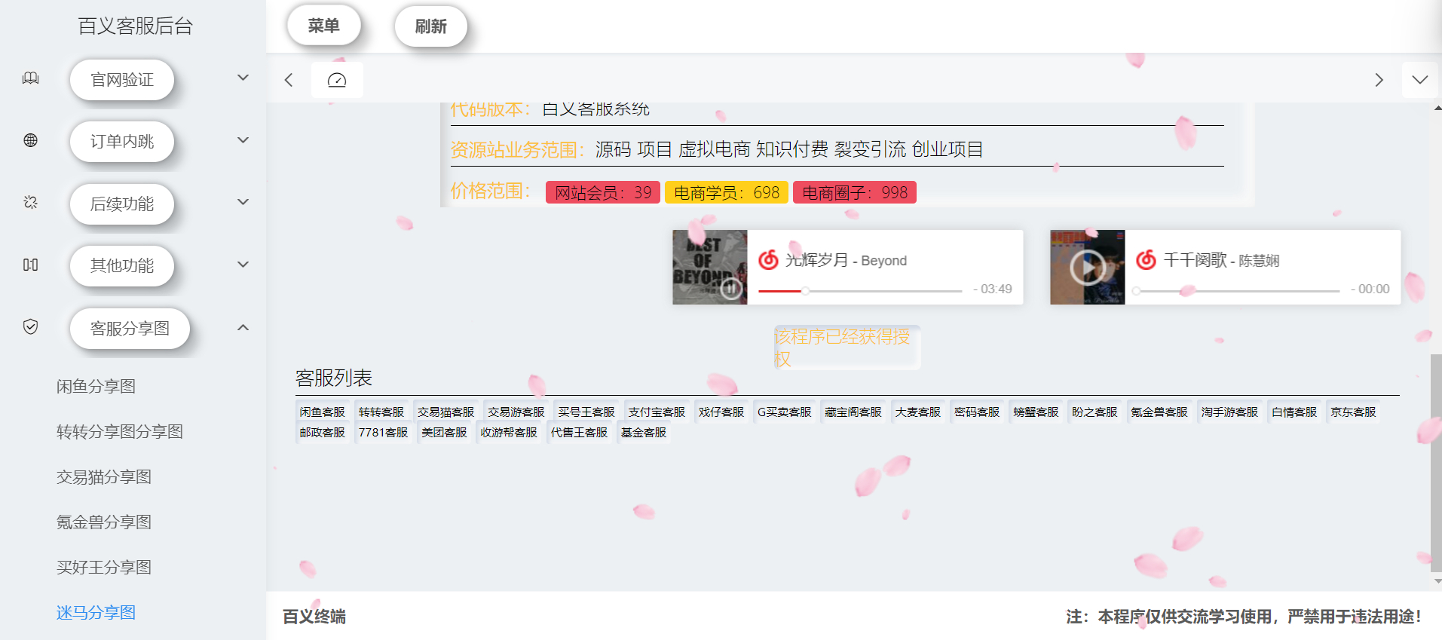Play the 千千阙歌 song

[x=1088, y=267]
